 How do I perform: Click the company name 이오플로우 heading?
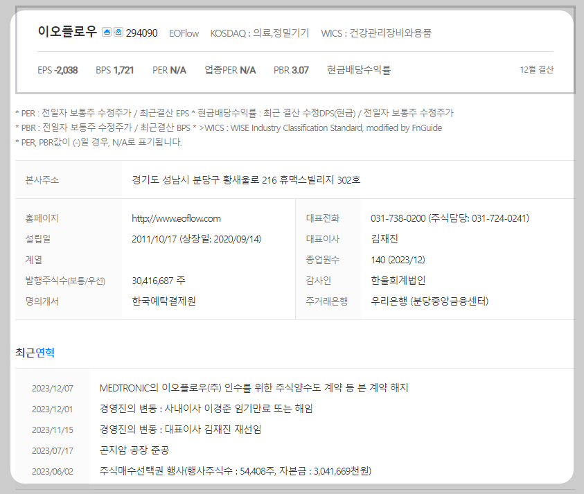pyautogui.click(x=67, y=32)
